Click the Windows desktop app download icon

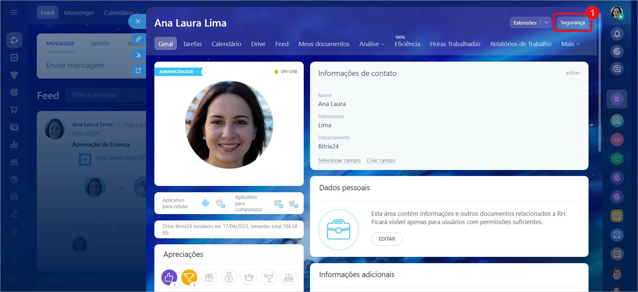[278, 203]
